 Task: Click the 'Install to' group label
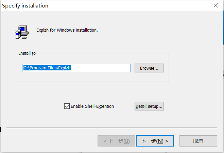27,53
